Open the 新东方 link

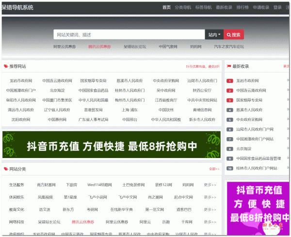point(68,209)
